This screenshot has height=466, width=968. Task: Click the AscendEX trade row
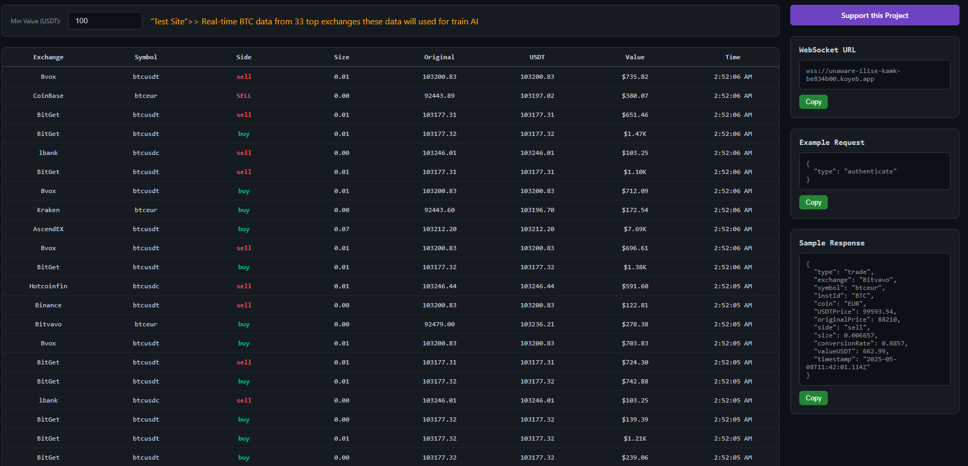[x=48, y=229]
